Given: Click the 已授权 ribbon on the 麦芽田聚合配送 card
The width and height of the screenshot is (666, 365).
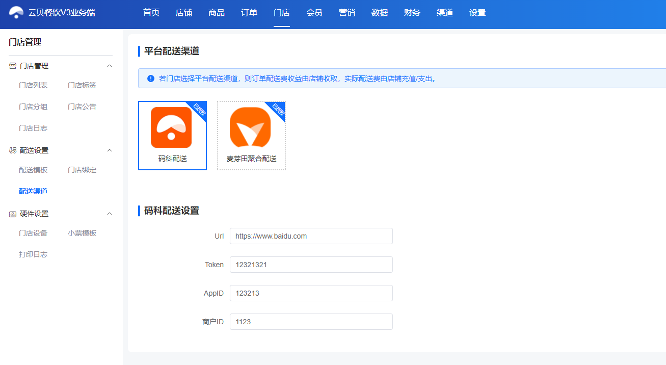Looking at the screenshot, I should click(x=277, y=110).
